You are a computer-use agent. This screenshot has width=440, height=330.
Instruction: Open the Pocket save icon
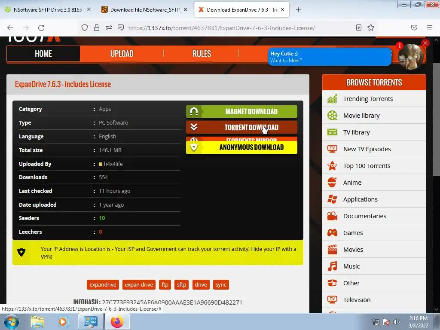click(414, 27)
